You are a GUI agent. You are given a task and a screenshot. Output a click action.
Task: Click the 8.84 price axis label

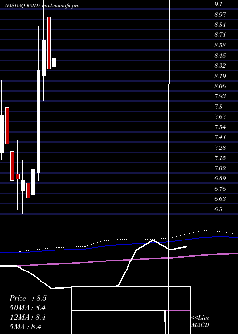[220, 25]
